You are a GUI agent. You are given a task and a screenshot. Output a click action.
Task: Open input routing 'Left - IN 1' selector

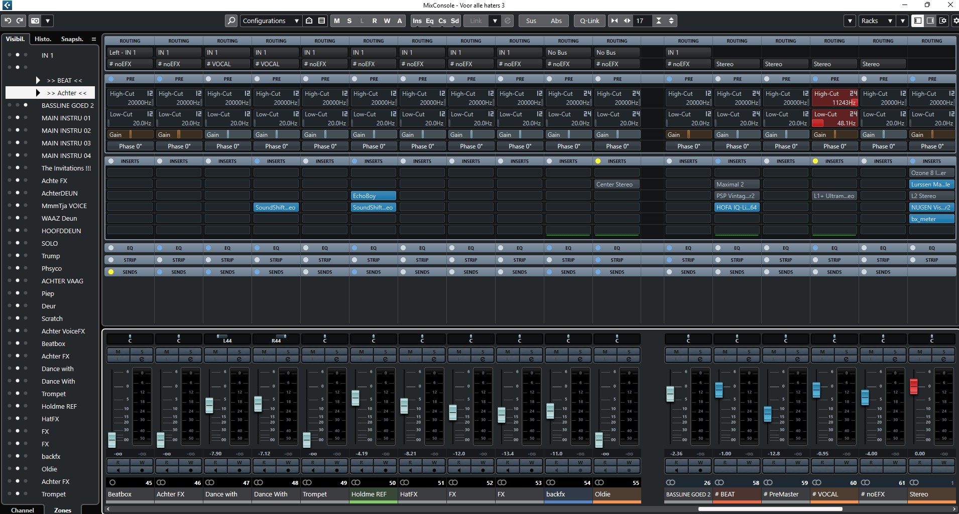tap(130, 52)
